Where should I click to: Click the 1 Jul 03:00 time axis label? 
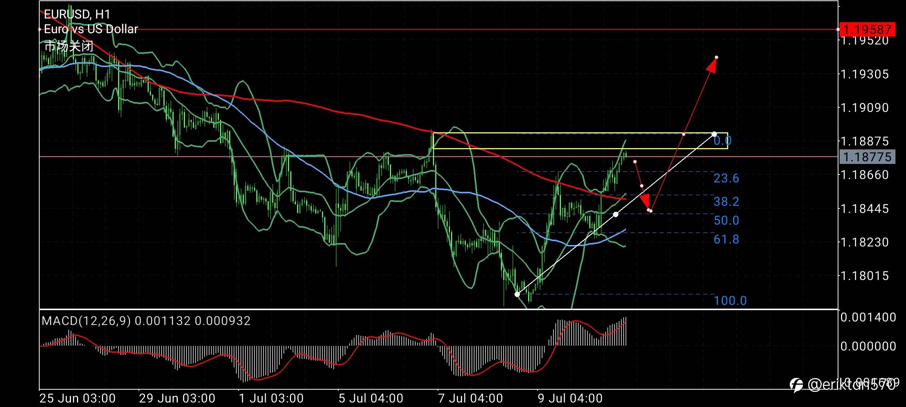pos(271,398)
